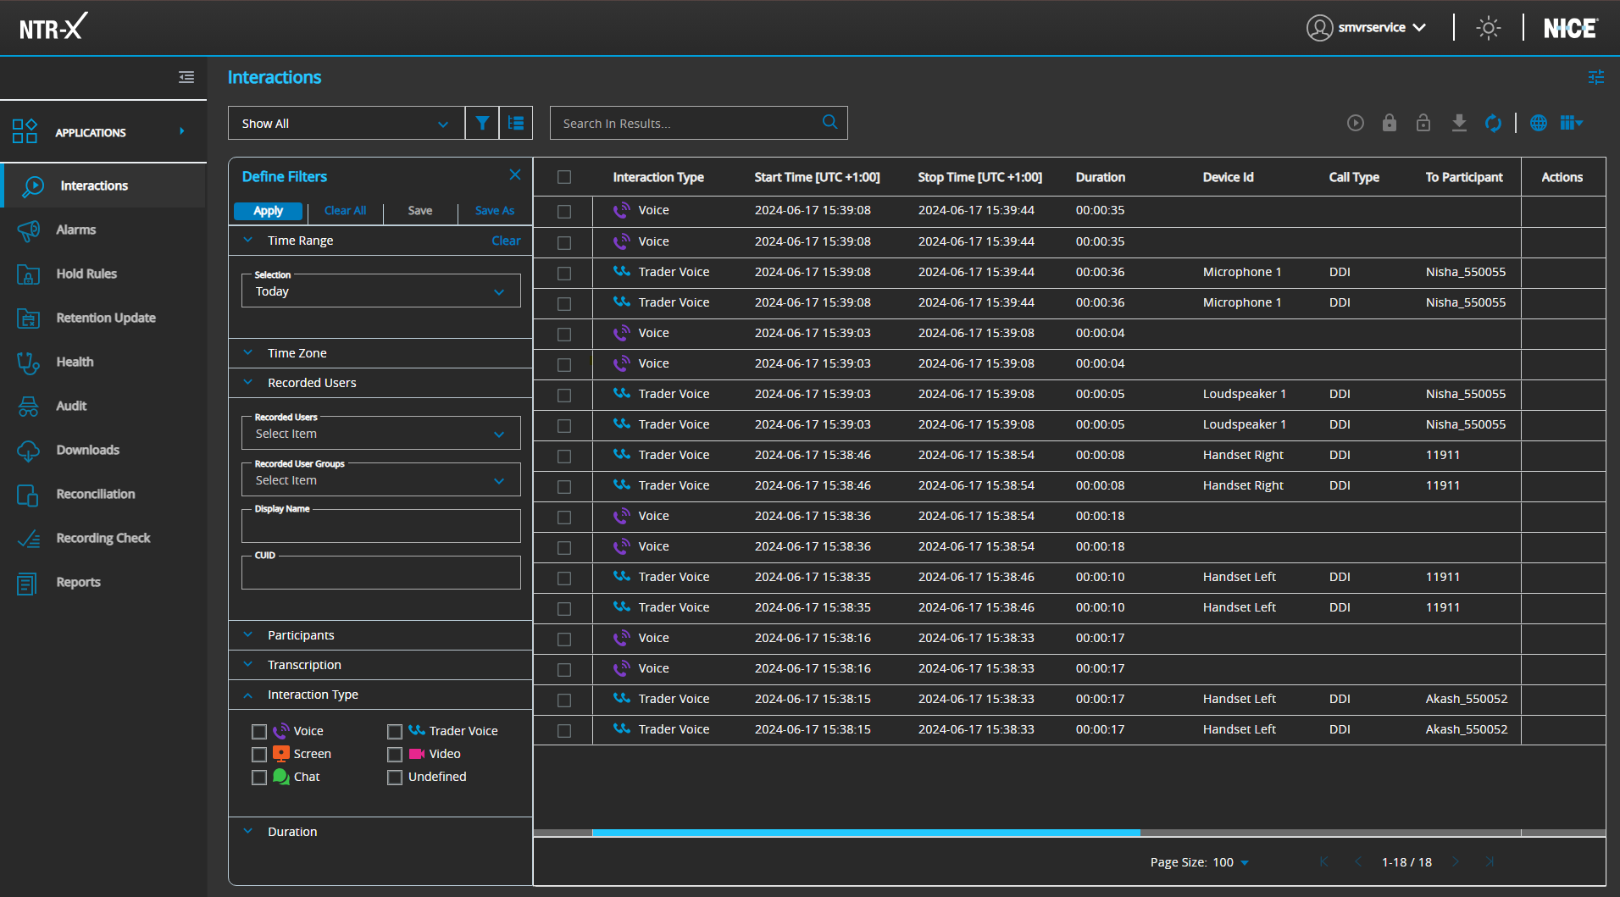Open the Today selection dropdown

(x=381, y=291)
